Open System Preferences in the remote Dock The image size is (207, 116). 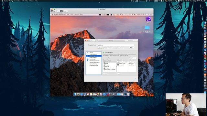click(x=111, y=94)
